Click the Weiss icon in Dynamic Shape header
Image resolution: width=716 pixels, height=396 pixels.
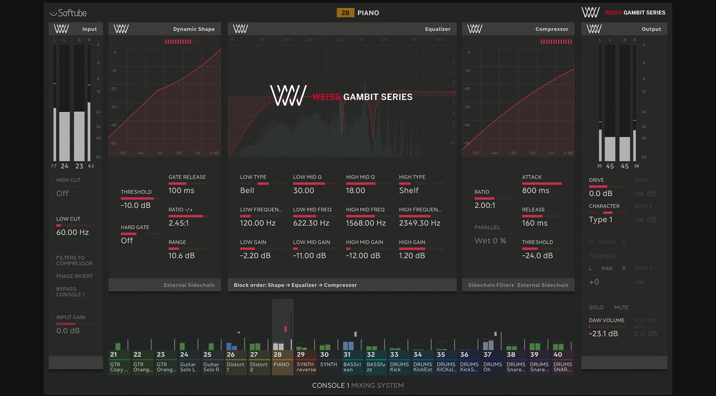tap(121, 29)
